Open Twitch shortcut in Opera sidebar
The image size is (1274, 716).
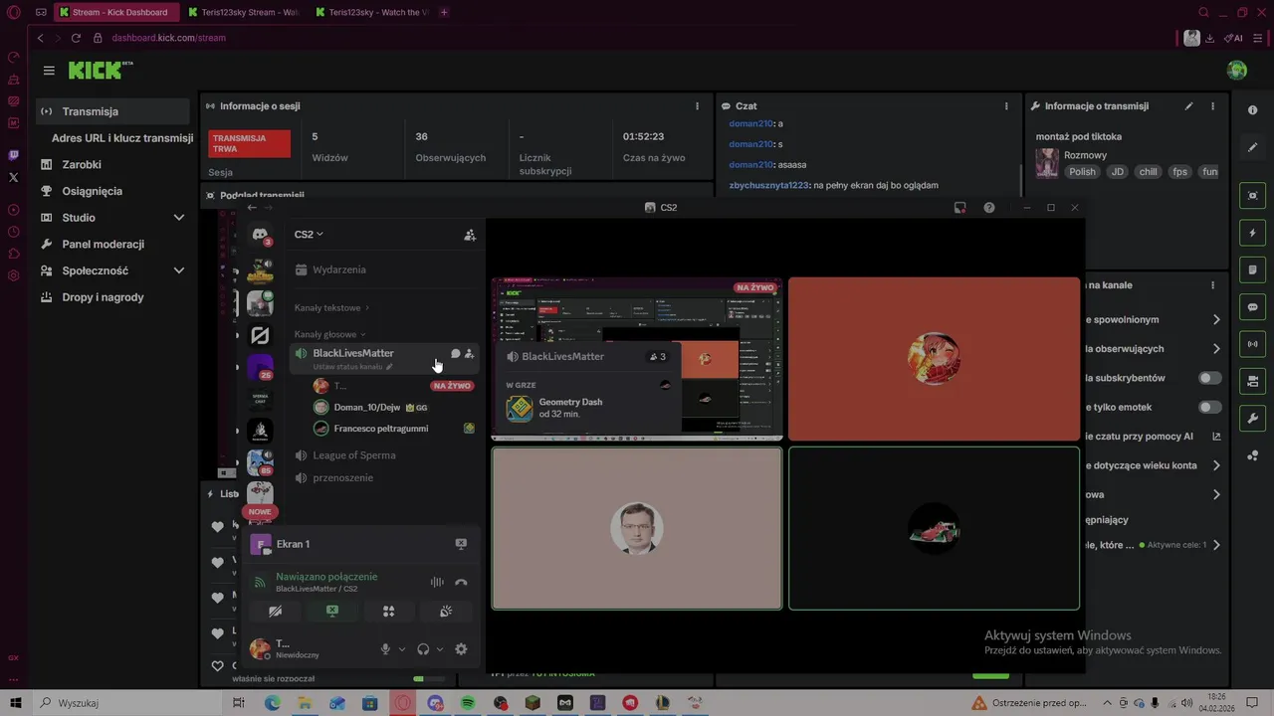[13, 155]
